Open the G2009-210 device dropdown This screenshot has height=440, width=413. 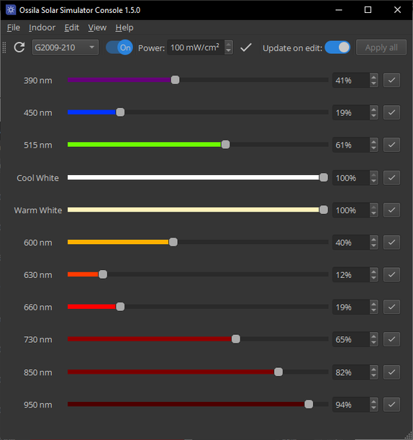65,48
